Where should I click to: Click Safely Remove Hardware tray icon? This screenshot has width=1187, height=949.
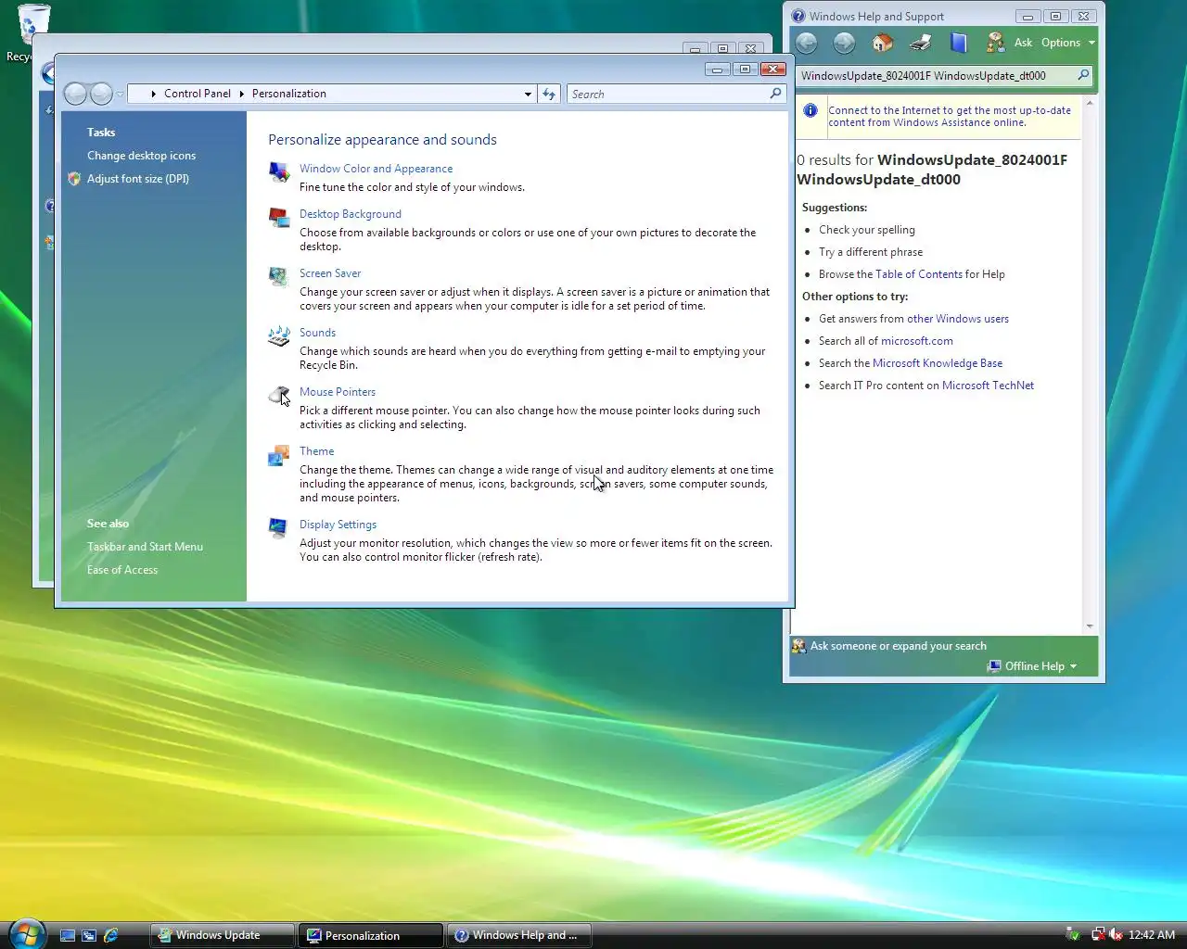(1073, 934)
